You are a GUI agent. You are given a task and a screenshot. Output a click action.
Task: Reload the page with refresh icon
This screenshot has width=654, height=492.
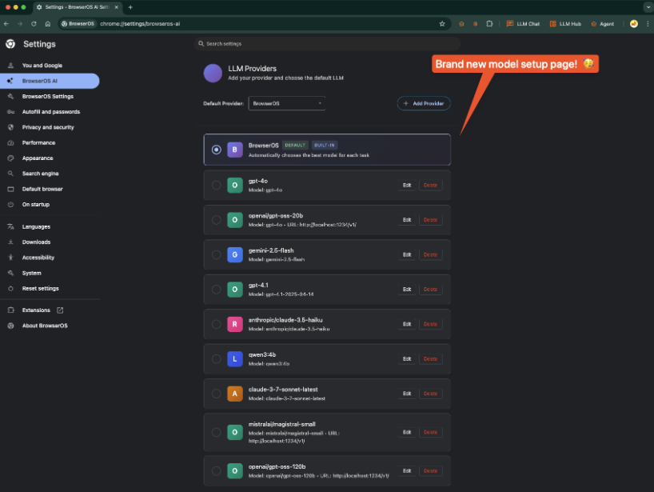pos(34,24)
